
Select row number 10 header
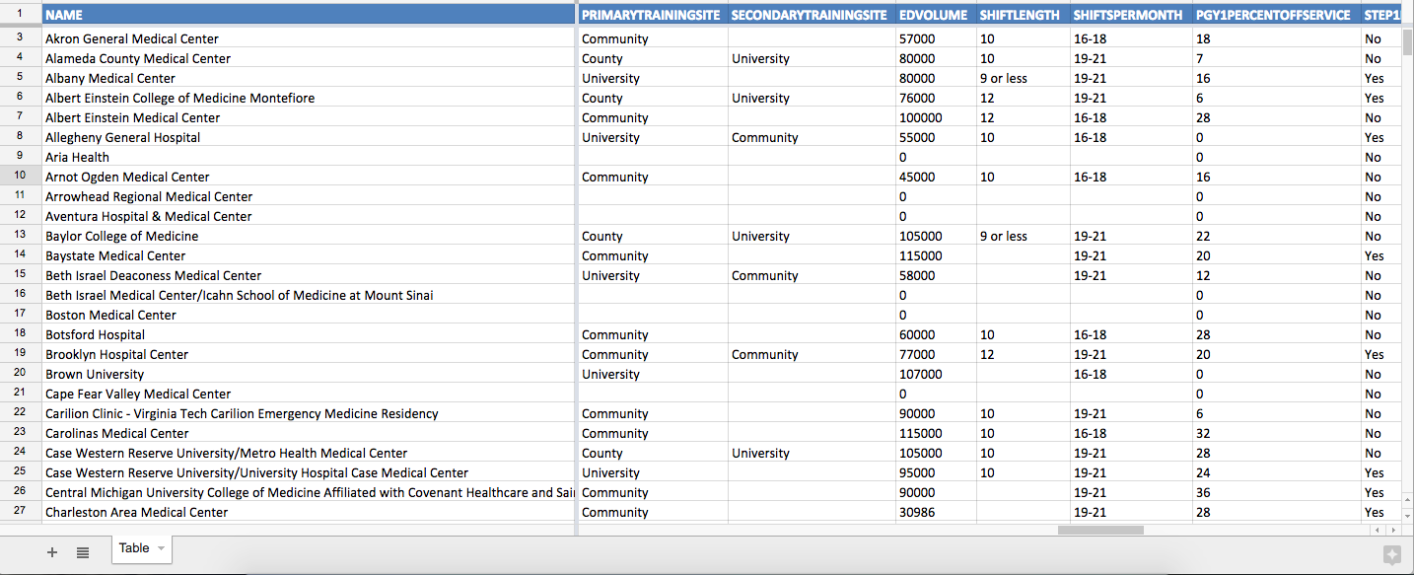pyautogui.click(x=20, y=177)
